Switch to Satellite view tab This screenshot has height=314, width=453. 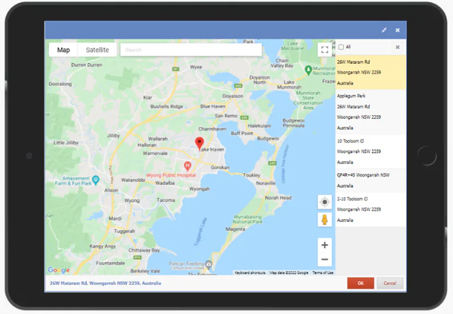point(98,50)
